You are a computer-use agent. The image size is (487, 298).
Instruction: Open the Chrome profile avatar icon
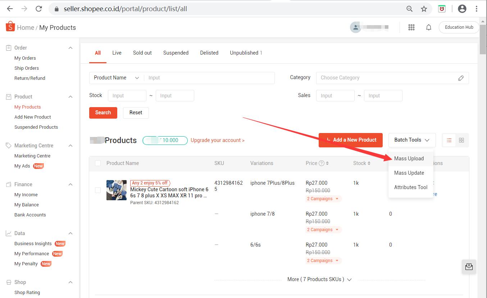(462, 9)
